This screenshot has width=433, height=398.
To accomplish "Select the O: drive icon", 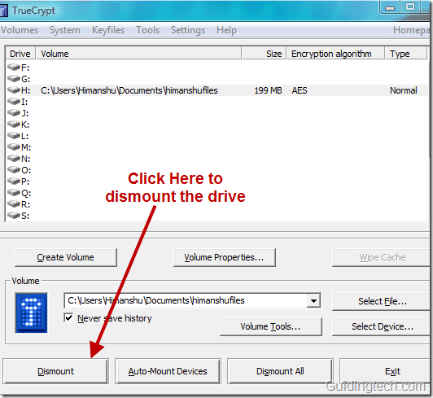I will [14, 170].
